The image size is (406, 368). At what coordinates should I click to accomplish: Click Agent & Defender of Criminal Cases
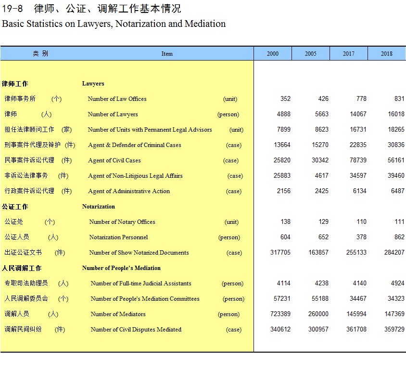pyautogui.click(x=134, y=145)
